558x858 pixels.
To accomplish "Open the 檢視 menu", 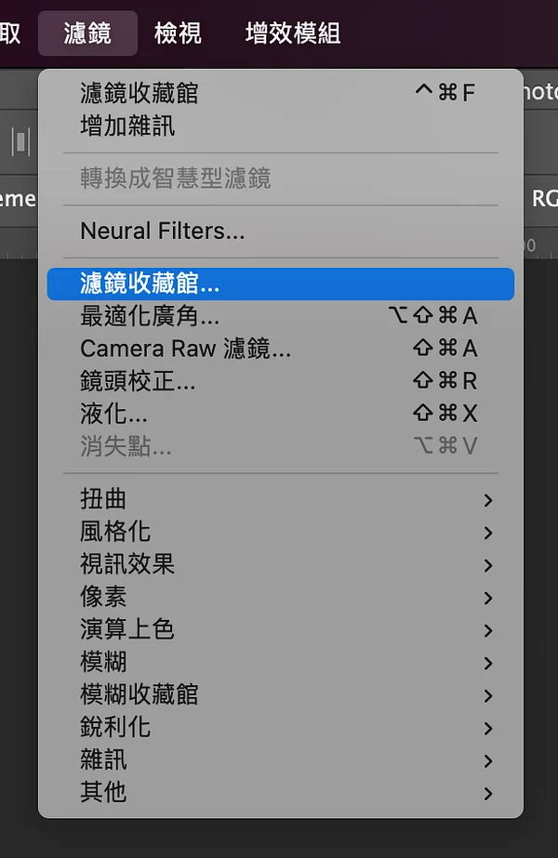I will pos(178,33).
